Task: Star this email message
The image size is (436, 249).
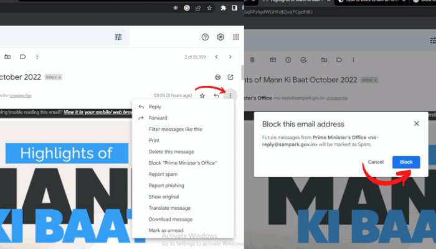Action: pyautogui.click(x=202, y=96)
